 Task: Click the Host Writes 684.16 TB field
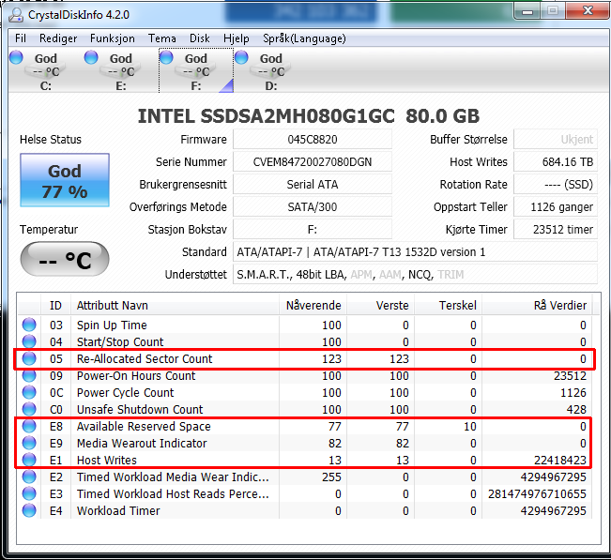tap(556, 162)
